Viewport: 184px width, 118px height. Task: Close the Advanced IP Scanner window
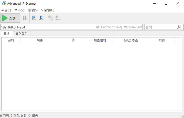[178, 3]
